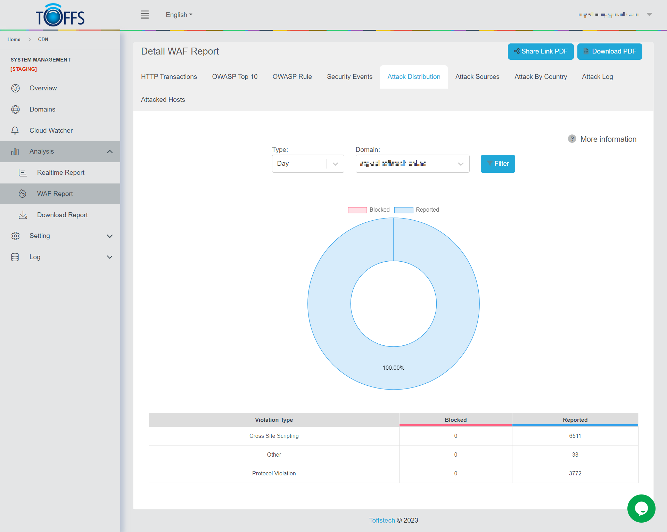Open the OWASP Top 10 tab
The height and width of the screenshot is (532, 667).
pos(234,77)
